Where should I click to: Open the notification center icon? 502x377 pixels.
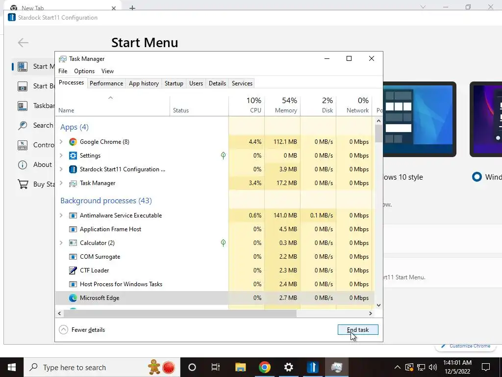tap(486, 367)
